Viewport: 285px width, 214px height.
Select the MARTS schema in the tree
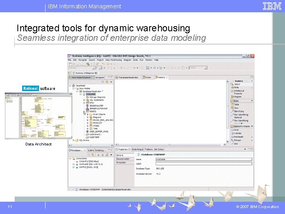(x=93, y=111)
